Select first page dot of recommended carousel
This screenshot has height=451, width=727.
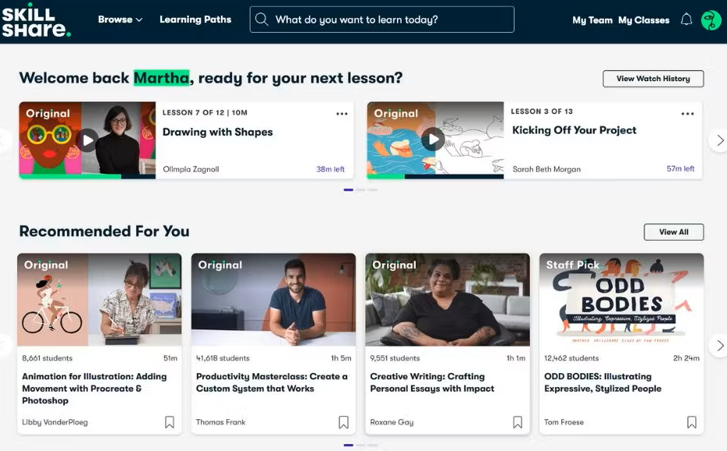(x=348, y=445)
